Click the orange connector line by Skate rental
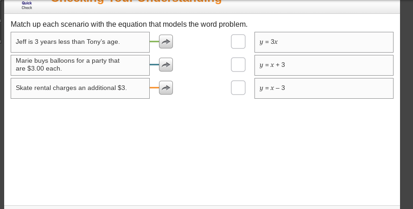This screenshot has height=209, width=413. pyautogui.click(x=154, y=88)
